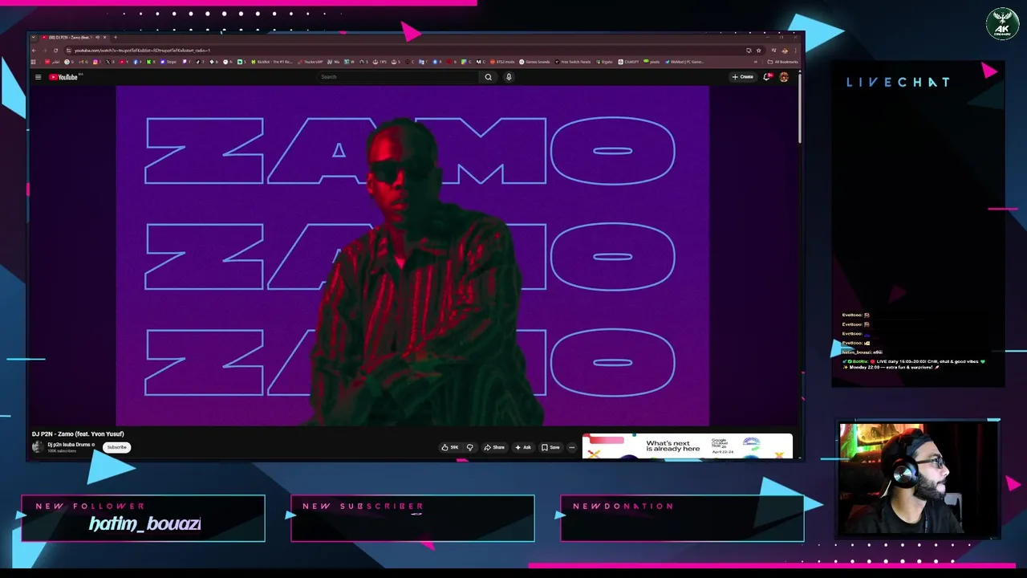Screen dimensions: 1027x578
Task: Open the YouTube hamburger guide menu
Action: [38, 77]
